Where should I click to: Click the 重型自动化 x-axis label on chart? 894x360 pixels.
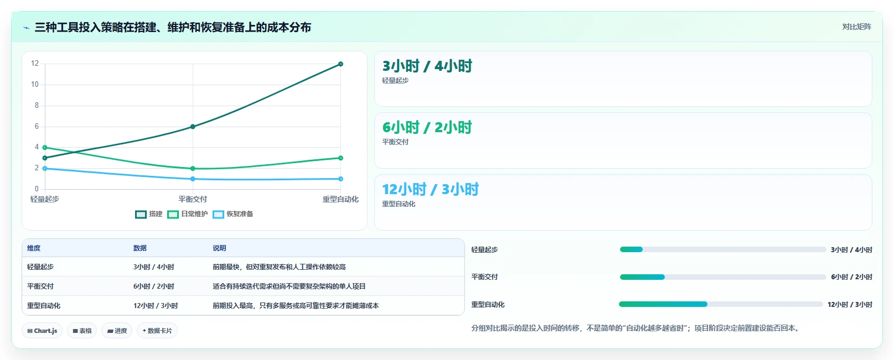tap(340, 199)
